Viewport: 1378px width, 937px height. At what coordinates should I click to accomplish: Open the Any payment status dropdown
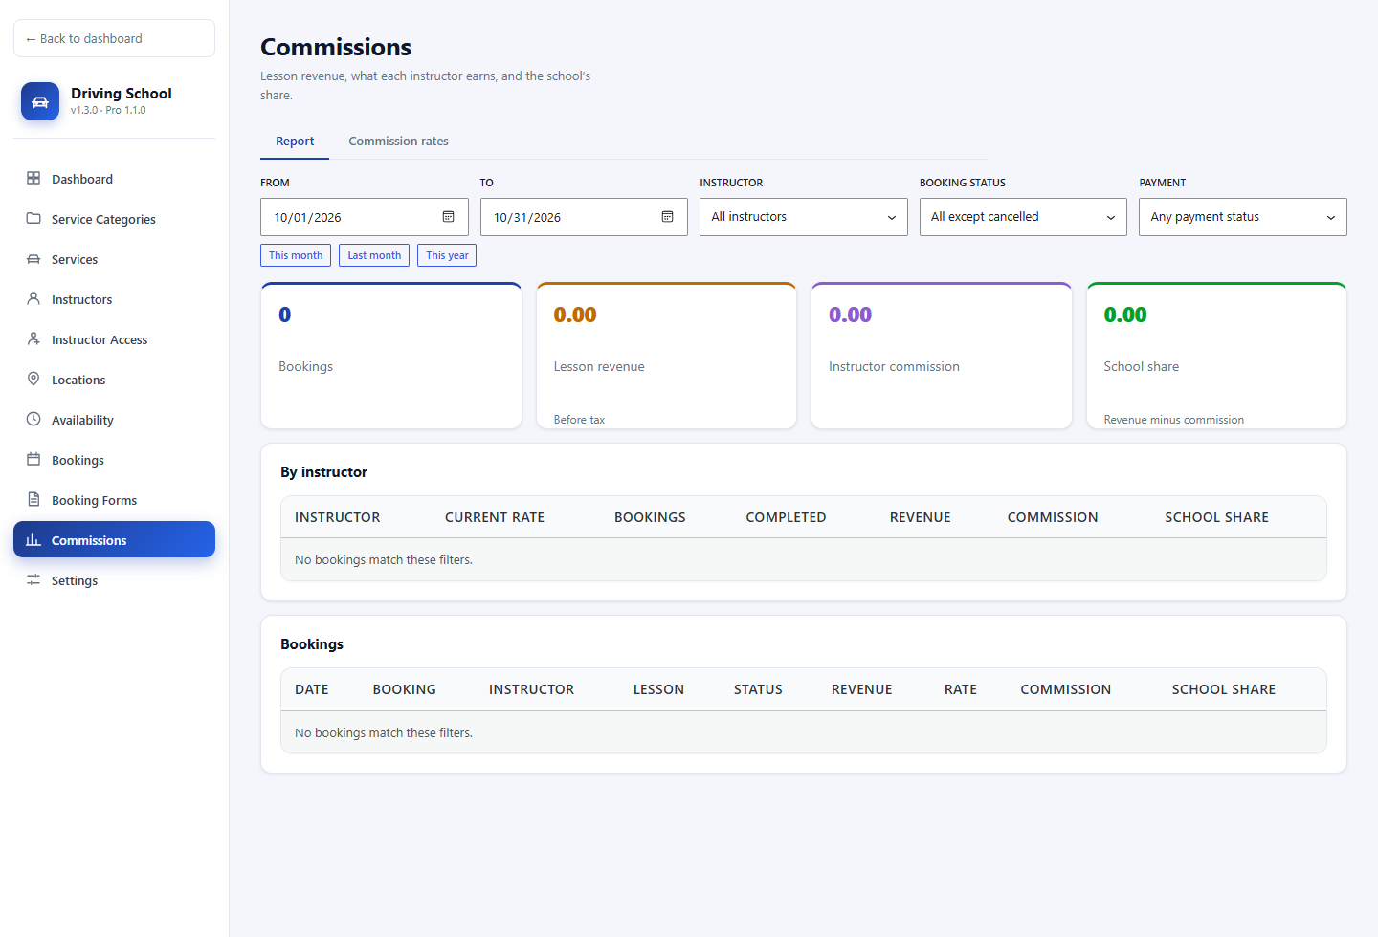1243,217
